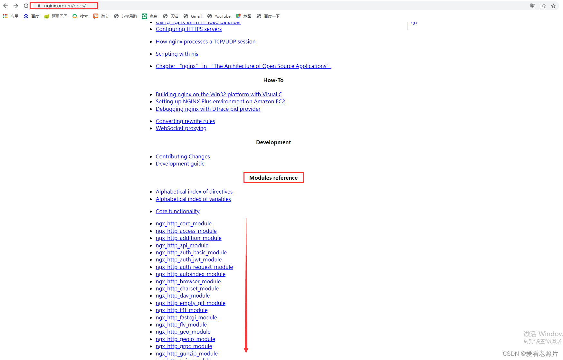Open Configuring HTTPS servers link
Viewport: 563px width, 360px height.
click(x=189, y=29)
